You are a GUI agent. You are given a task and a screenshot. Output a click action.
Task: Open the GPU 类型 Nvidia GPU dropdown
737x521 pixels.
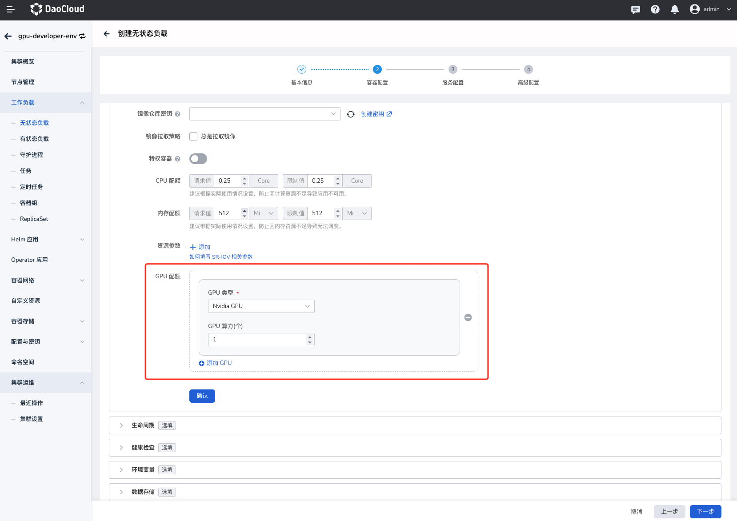261,306
